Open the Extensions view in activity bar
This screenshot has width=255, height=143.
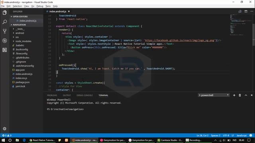point(4,50)
